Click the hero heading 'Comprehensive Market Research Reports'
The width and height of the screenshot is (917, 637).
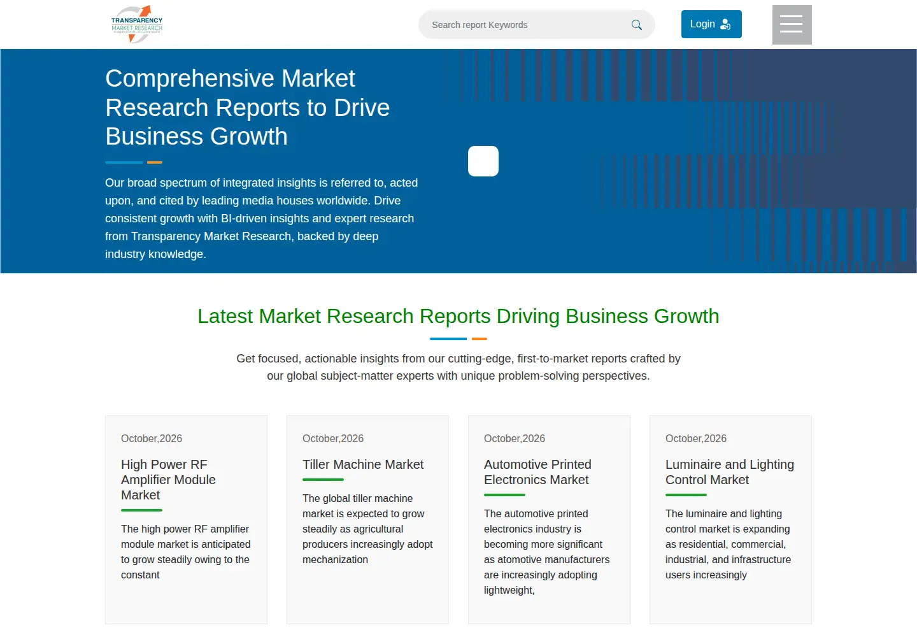pos(248,107)
